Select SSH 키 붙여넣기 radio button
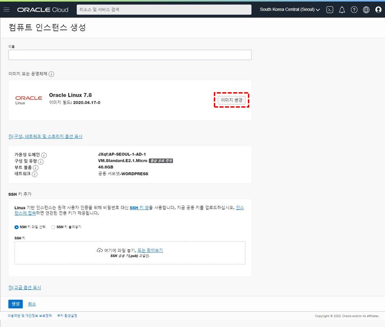Viewport: 385px width, 327px height. tap(53, 227)
